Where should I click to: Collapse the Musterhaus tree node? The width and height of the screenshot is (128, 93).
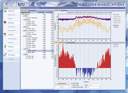[22, 14]
